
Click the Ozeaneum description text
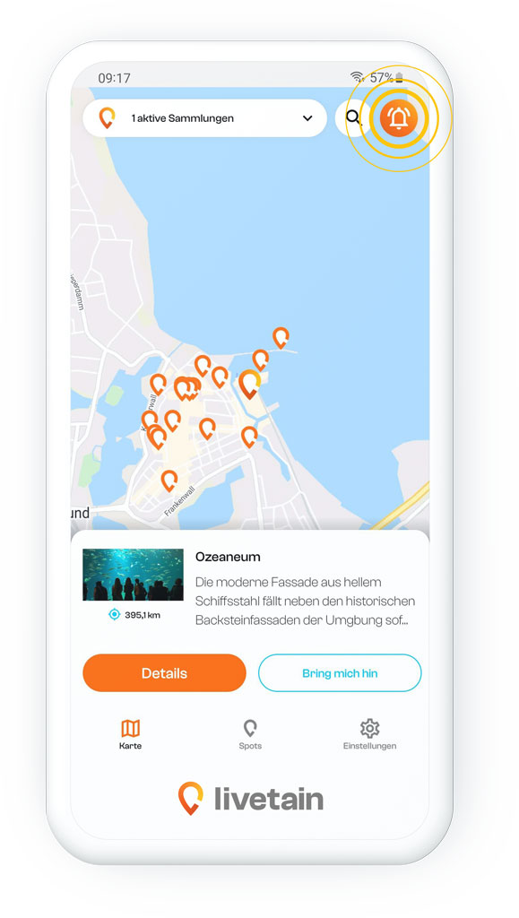point(305,601)
